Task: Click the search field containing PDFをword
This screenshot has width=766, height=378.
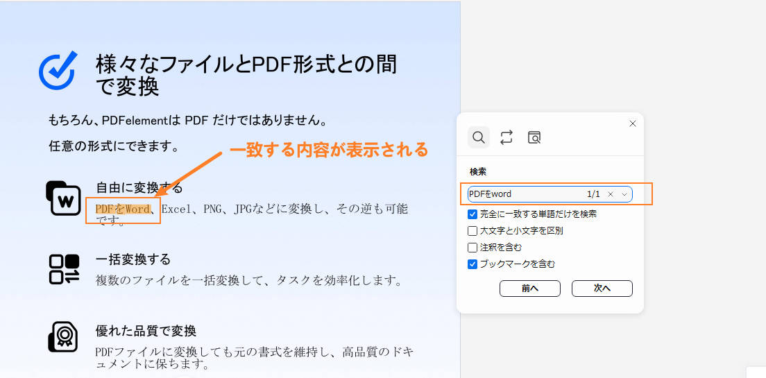Action: [520, 194]
